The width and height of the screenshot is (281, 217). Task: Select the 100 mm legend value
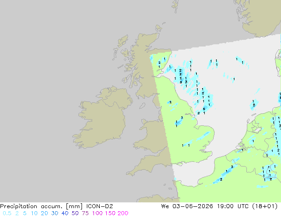point(98,213)
